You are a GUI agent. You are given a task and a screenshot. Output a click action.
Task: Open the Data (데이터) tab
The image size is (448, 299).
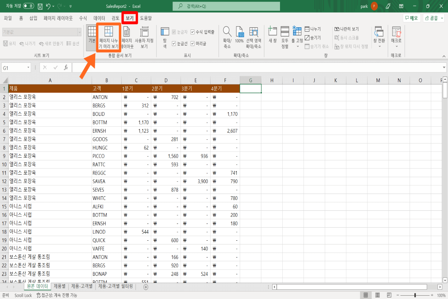pyautogui.click(x=99, y=18)
